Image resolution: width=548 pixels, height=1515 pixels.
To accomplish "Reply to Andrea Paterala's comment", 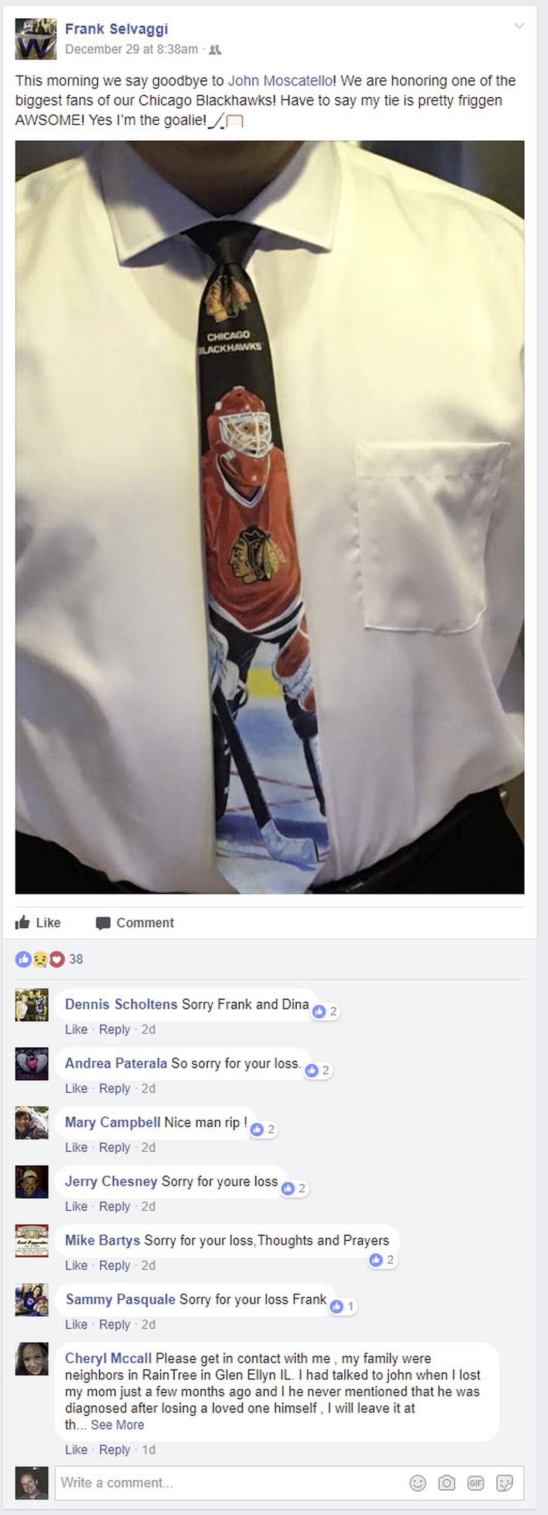I will [115, 1088].
